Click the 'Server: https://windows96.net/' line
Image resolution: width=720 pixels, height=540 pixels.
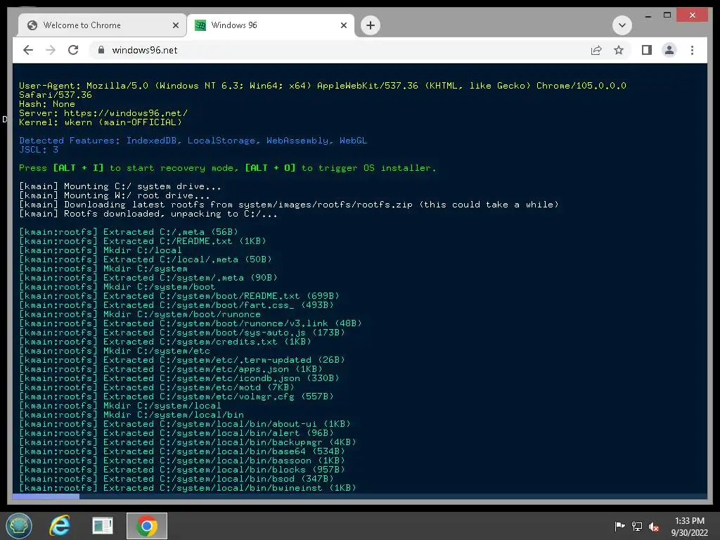103,113
